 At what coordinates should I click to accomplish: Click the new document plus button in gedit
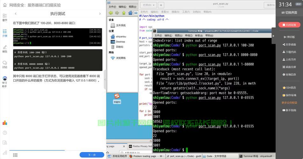point(161,5)
